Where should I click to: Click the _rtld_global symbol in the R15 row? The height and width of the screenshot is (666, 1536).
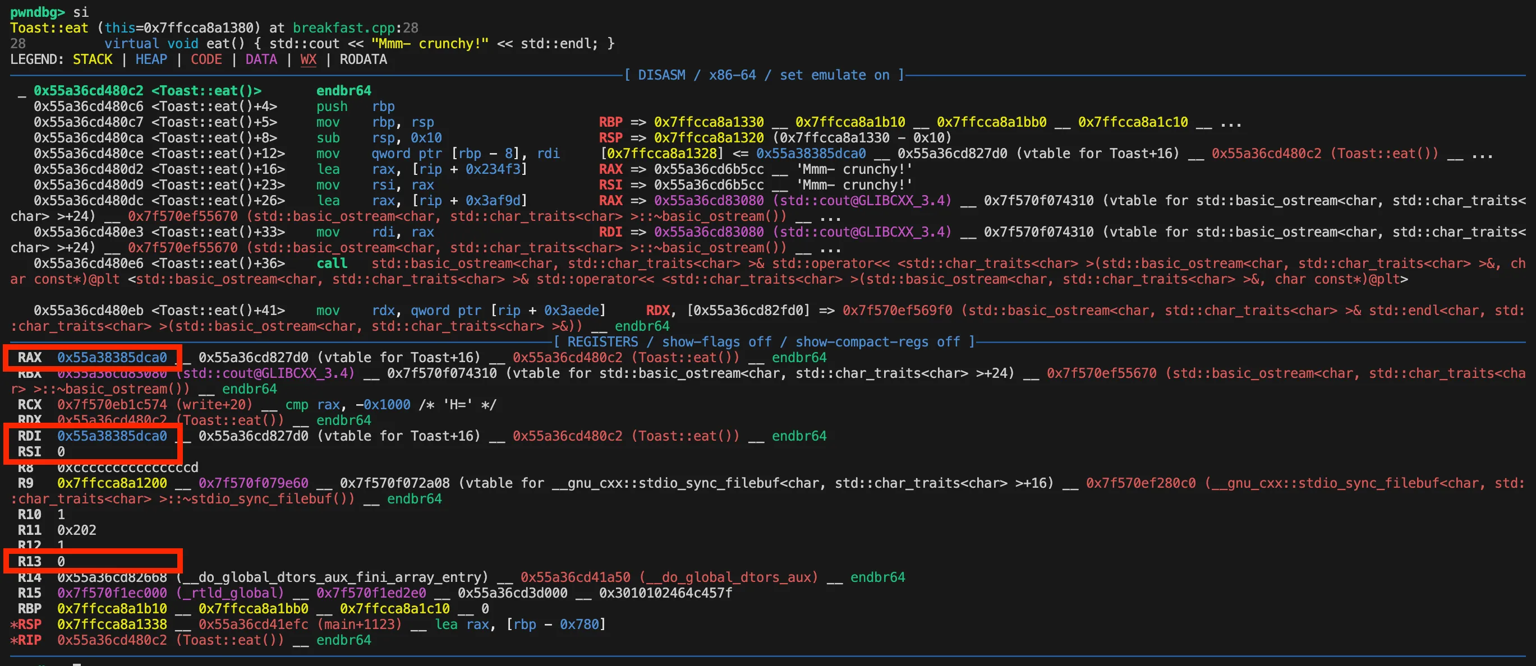pyautogui.click(x=229, y=593)
